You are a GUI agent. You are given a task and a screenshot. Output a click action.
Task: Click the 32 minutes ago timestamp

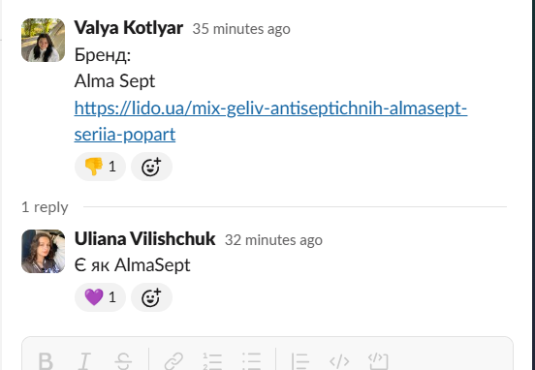(x=273, y=240)
